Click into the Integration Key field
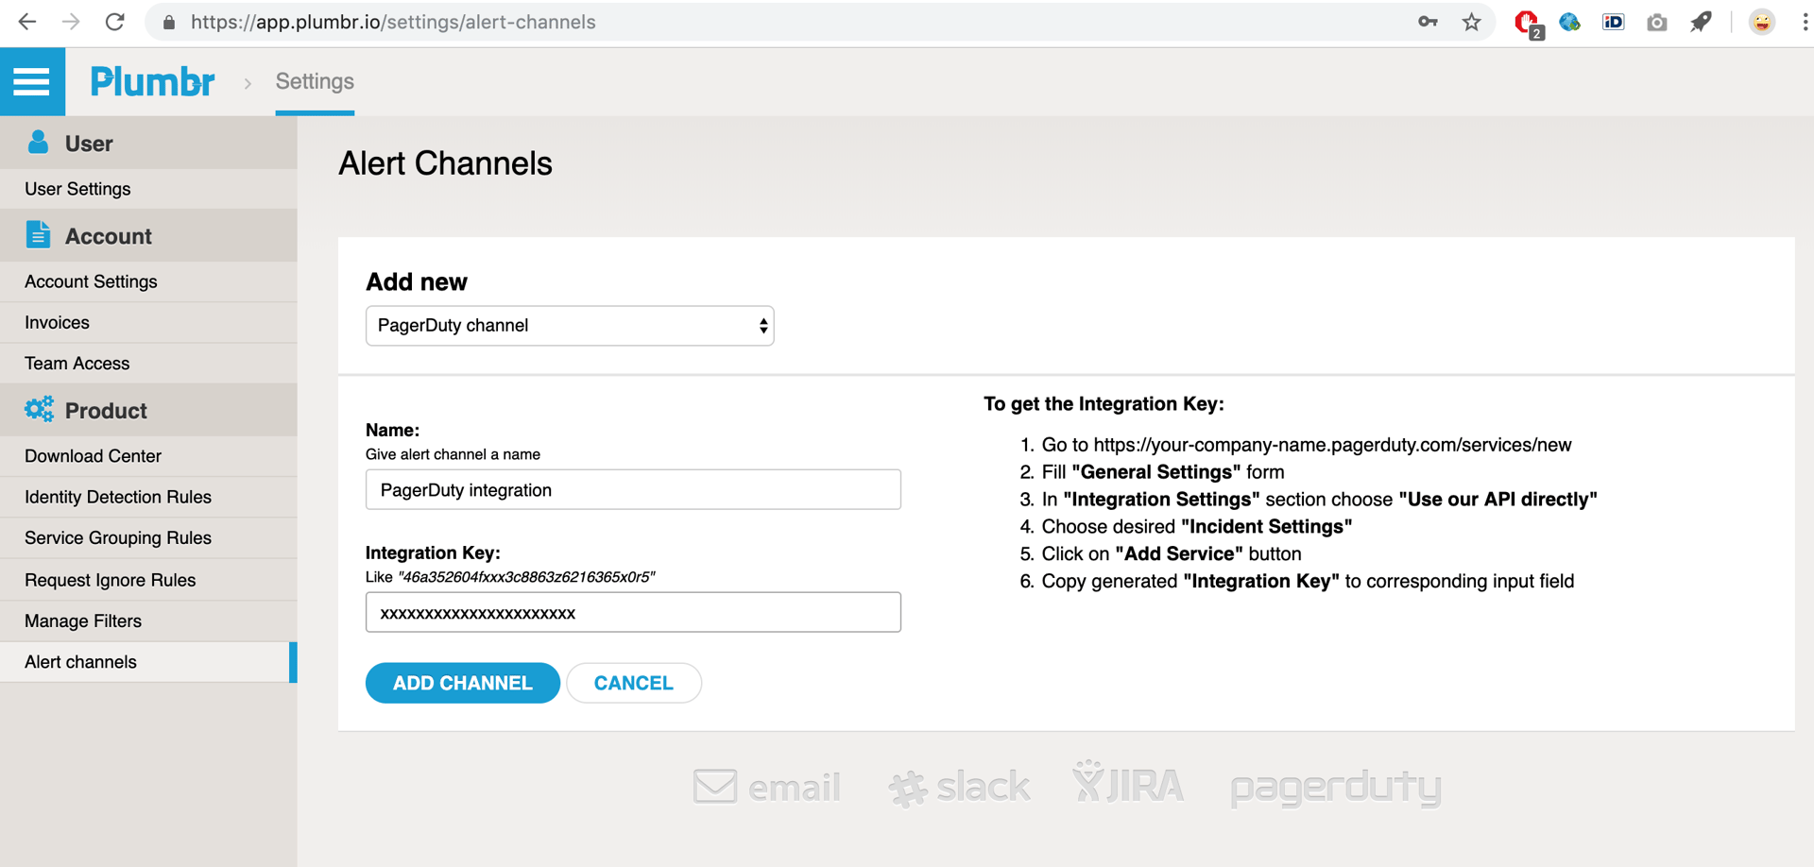This screenshot has height=867, width=1814. 633,613
